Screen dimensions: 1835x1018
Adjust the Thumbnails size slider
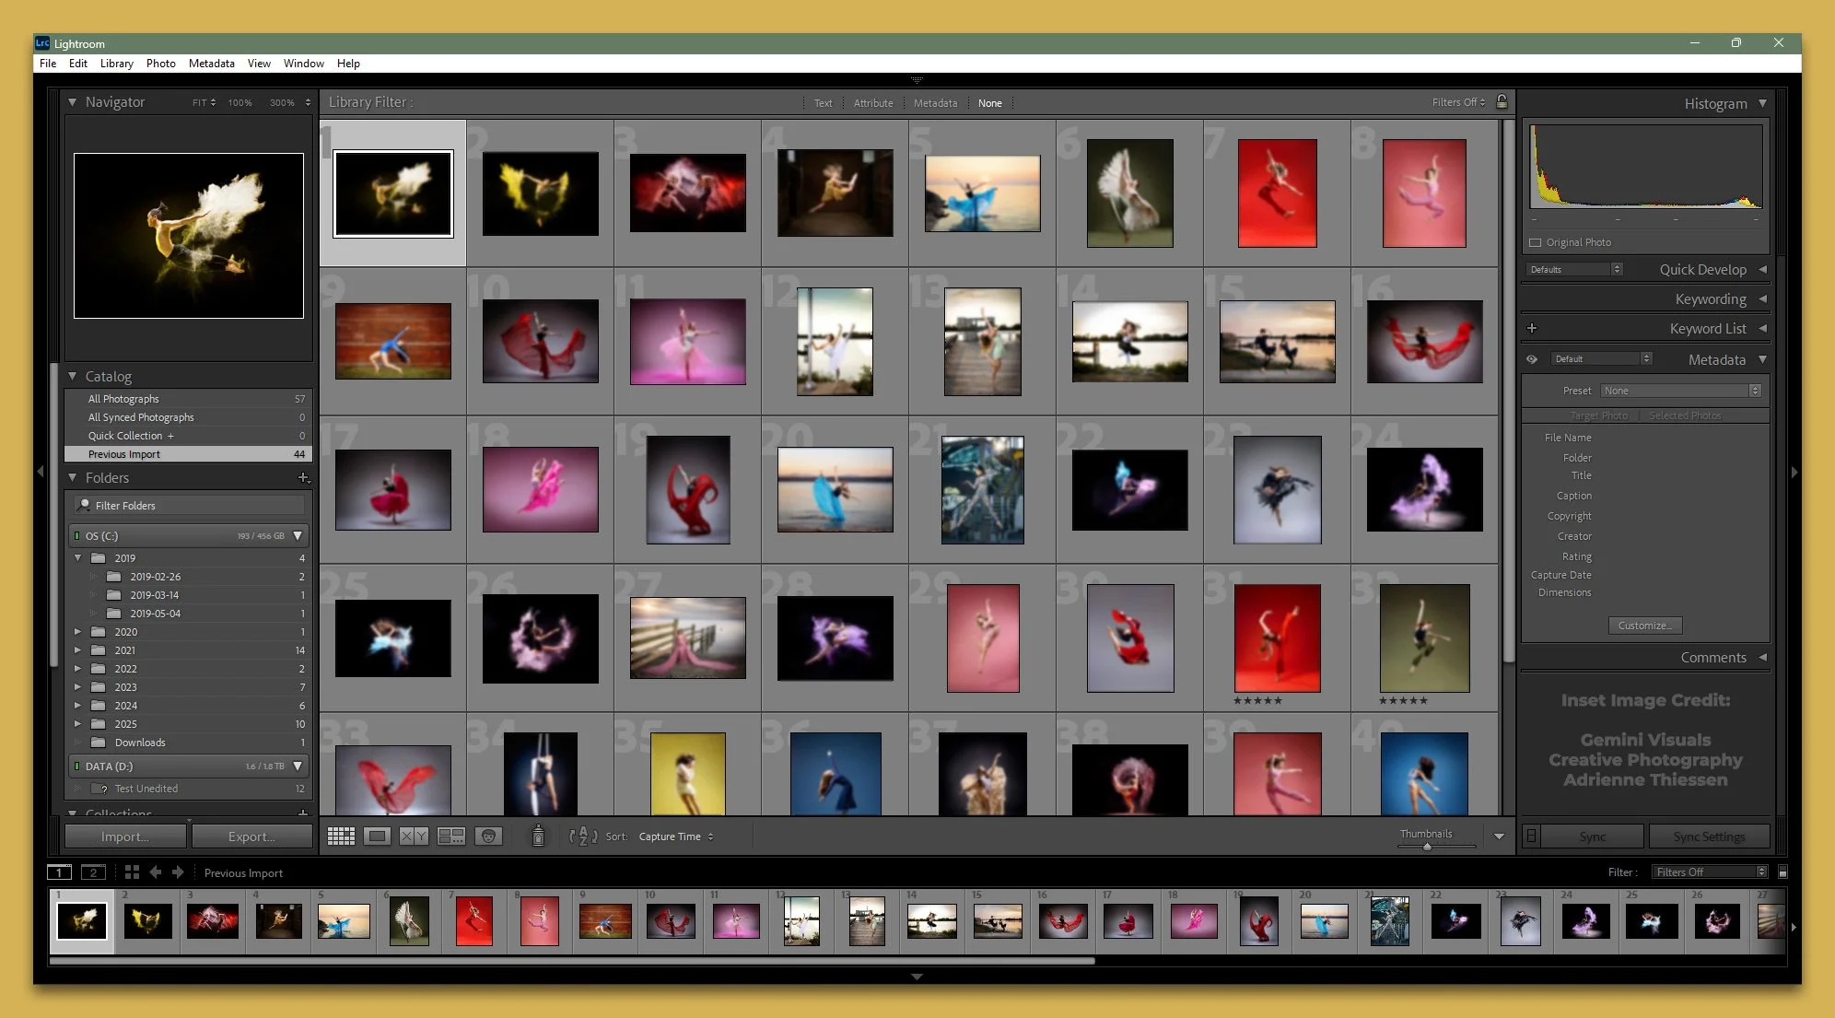[x=1427, y=847]
